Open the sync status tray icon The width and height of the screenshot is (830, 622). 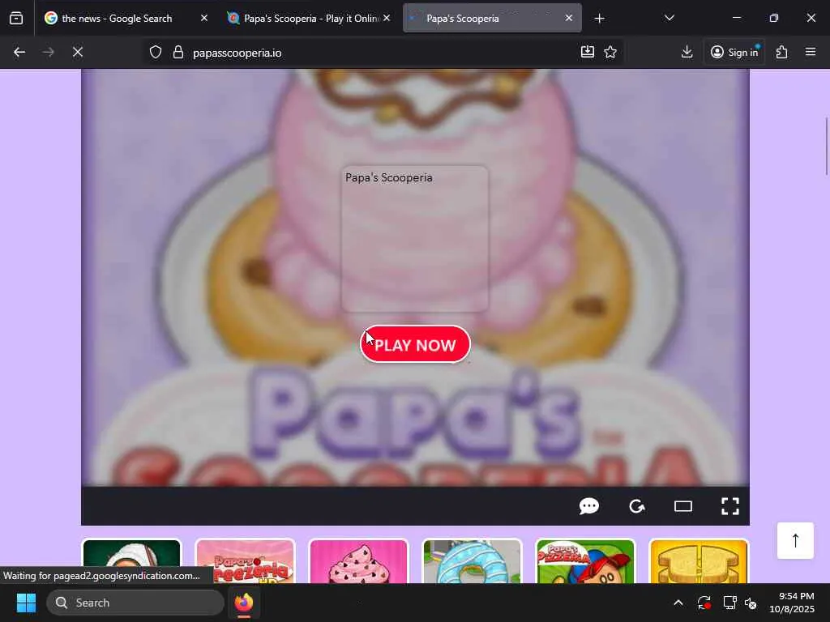[x=704, y=603]
